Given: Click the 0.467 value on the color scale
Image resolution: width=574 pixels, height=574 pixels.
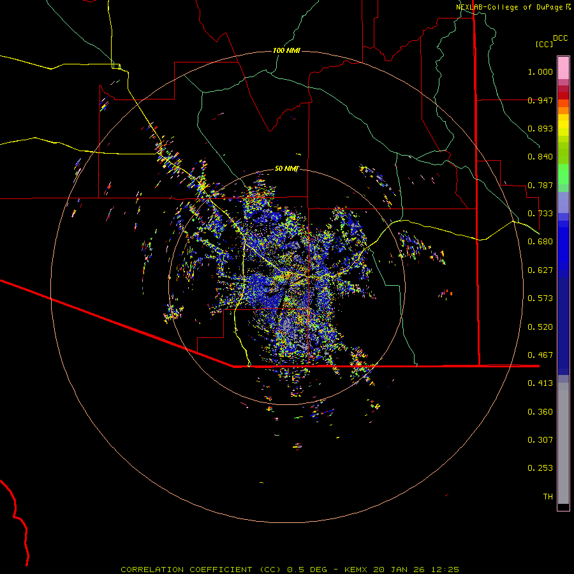Looking at the screenshot, I should click(540, 355).
